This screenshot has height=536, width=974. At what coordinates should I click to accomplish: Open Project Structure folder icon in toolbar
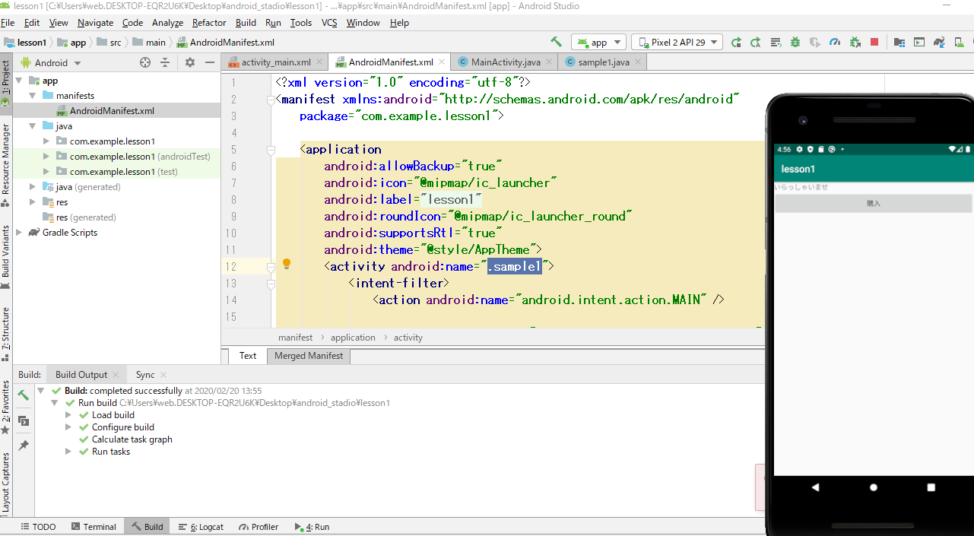(899, 43)
